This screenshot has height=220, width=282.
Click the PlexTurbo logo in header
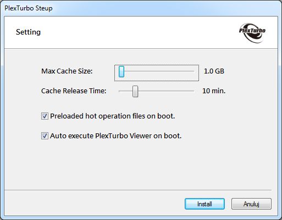pos(252,33)
